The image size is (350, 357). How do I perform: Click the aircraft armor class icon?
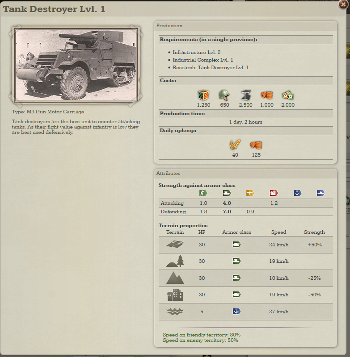pos(250,193)
